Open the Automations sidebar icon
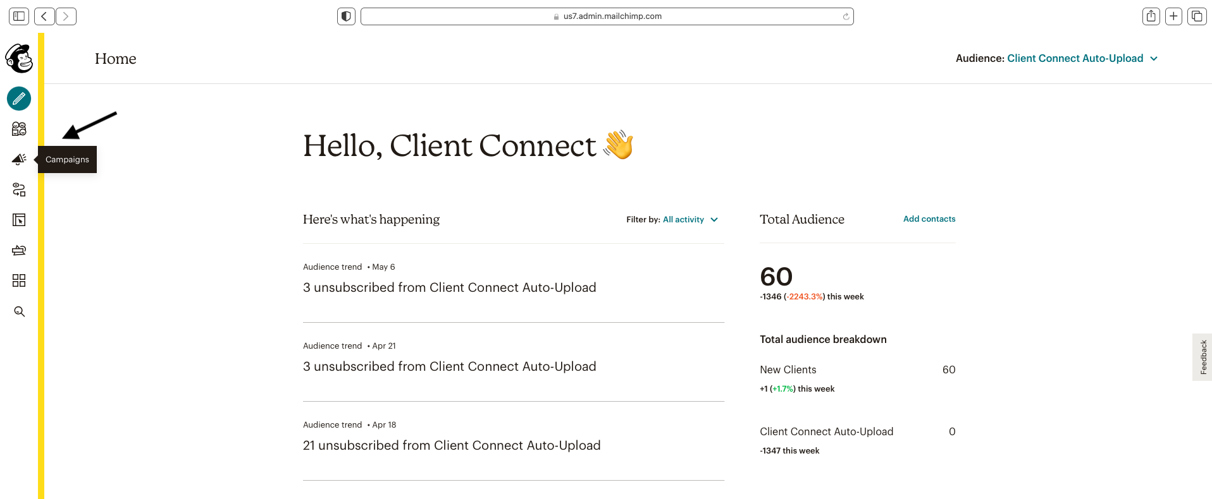This screenshot has height=499, width=1212. tap(19, 189)
